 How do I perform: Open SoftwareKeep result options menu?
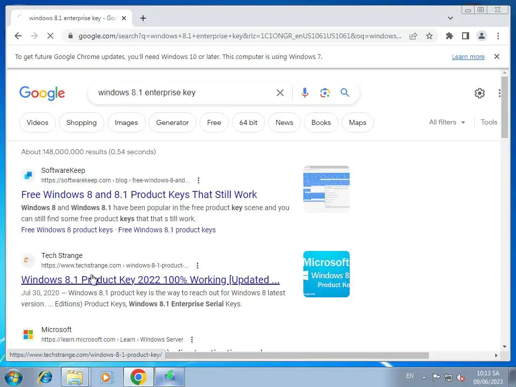tap(198, 180)
